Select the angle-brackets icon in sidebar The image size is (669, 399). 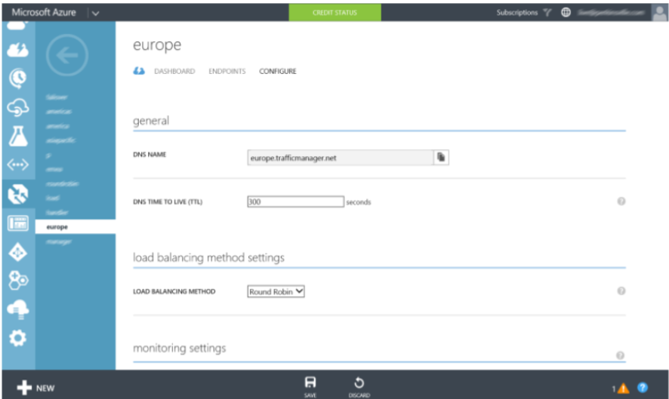[x=18, y=163]
